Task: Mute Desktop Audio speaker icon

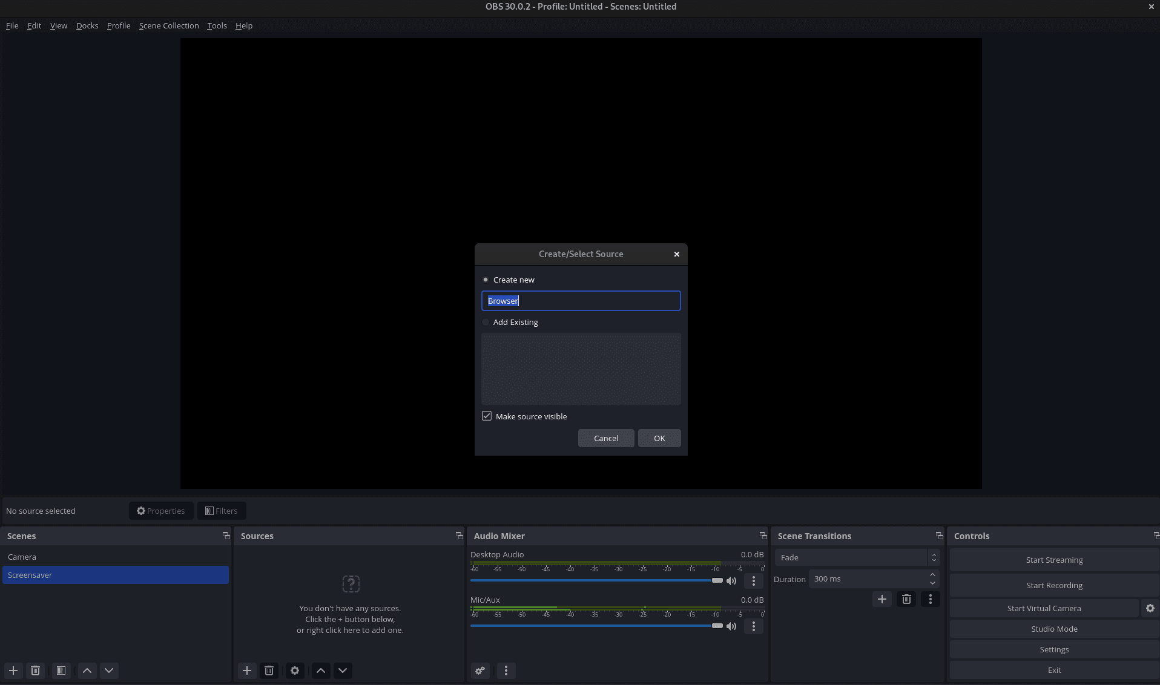Action: click(731, 581)
